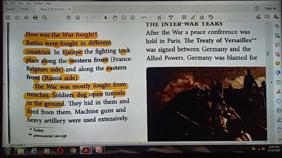Bookmark the document with the star icon

(17, 18)
